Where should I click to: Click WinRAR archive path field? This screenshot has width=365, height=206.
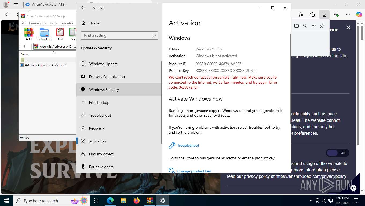pyautogui.click(x=55, y=46)
